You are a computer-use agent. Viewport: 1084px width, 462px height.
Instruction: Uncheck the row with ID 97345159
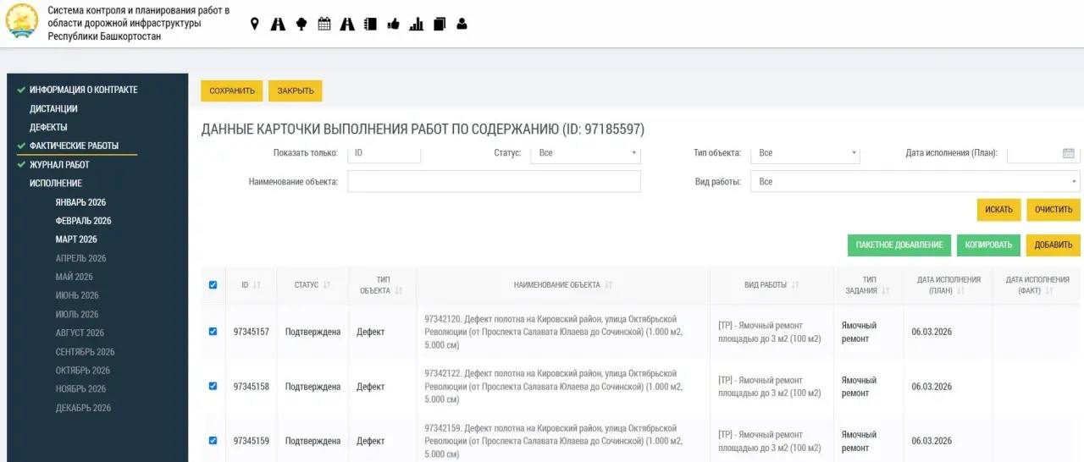[213, 440]
